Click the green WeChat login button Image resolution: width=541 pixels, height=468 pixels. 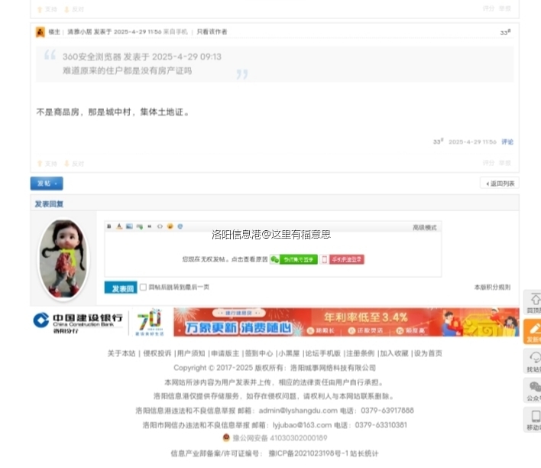tap(293, 260)
